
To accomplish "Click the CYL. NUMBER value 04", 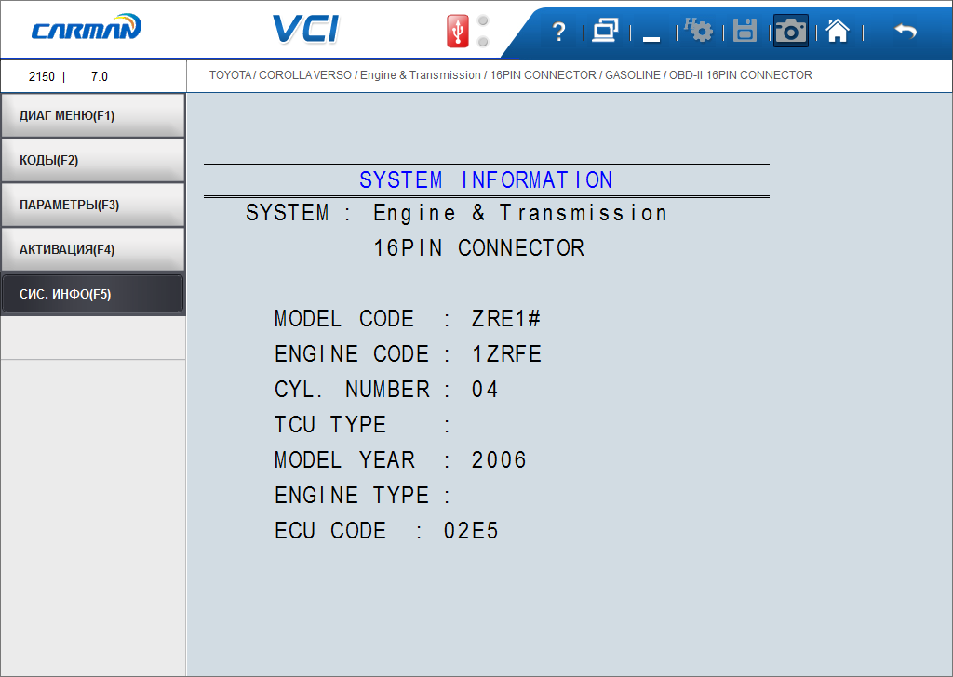I will tap(485, 390).
